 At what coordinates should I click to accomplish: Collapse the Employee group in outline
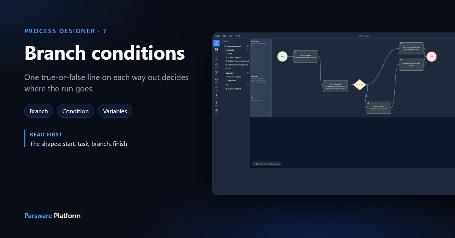(224, 50)
